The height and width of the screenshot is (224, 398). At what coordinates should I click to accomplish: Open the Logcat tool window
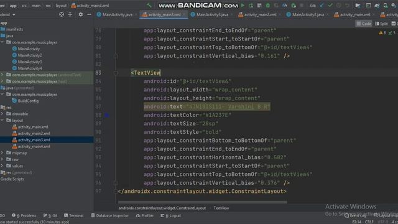[x=171, y=215]
